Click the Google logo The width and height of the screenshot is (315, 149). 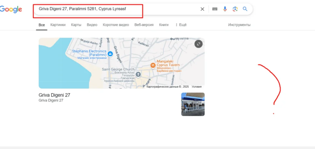[11, 9]
